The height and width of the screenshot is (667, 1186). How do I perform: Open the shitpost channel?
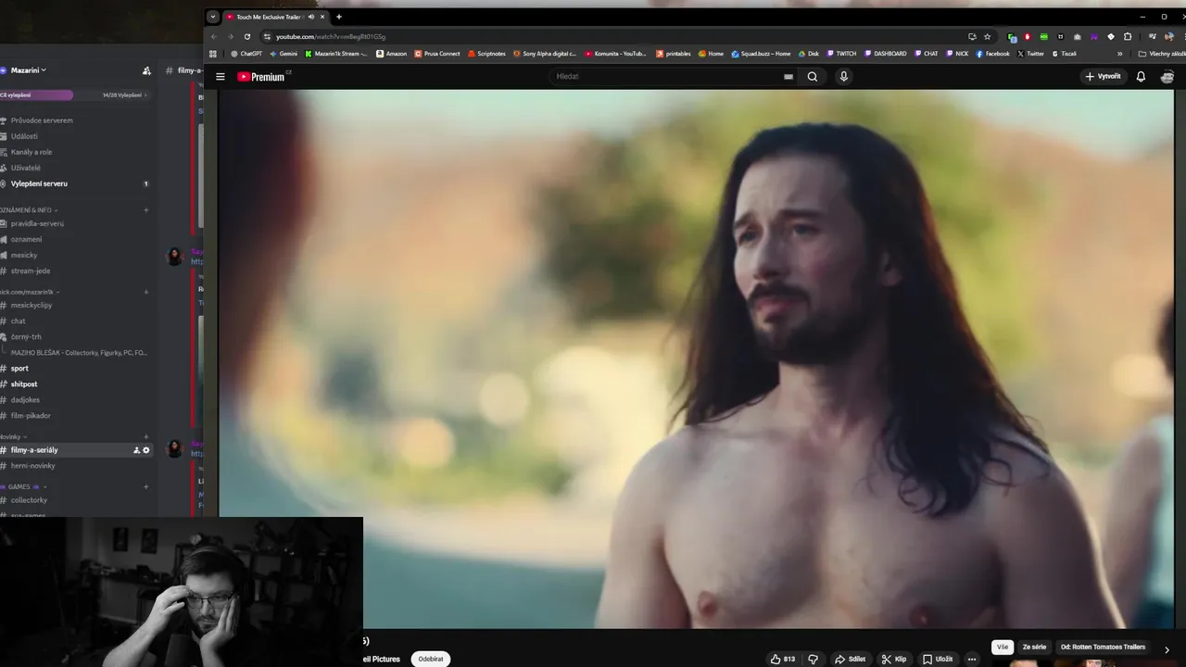pyautogui.click(x=24, y=384)
